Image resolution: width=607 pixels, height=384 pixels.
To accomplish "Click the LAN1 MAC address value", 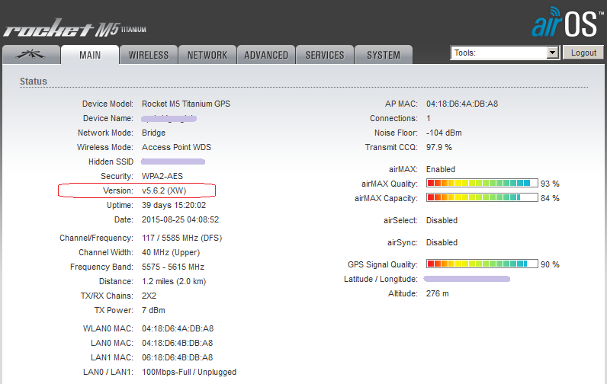I will 178,357.
